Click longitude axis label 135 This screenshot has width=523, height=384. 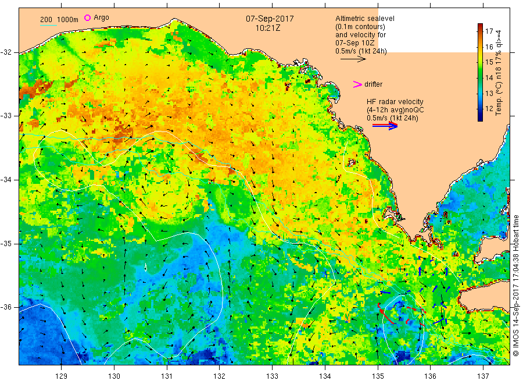tap(378, 376)
